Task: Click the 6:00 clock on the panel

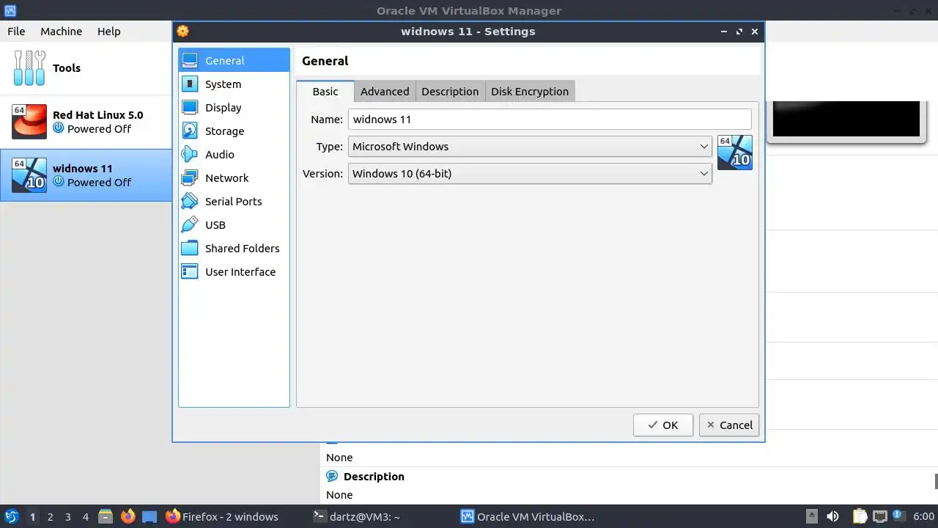Action: point(923,517)
